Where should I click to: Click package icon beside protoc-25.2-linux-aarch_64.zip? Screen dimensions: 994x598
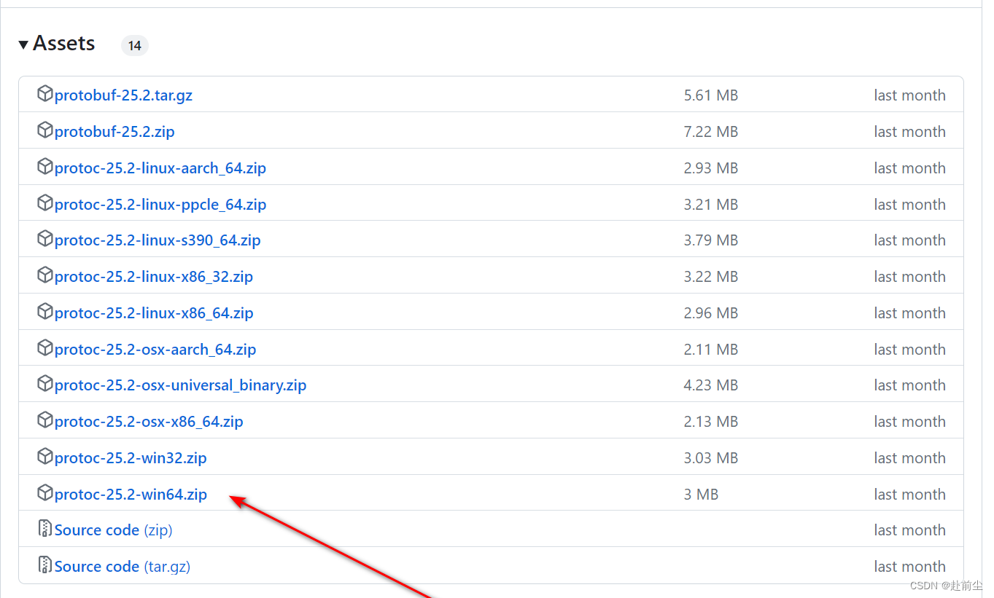(x=45, y=166)
